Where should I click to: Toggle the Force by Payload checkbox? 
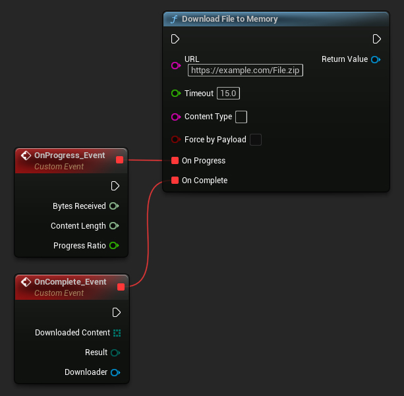pos(256,140)
